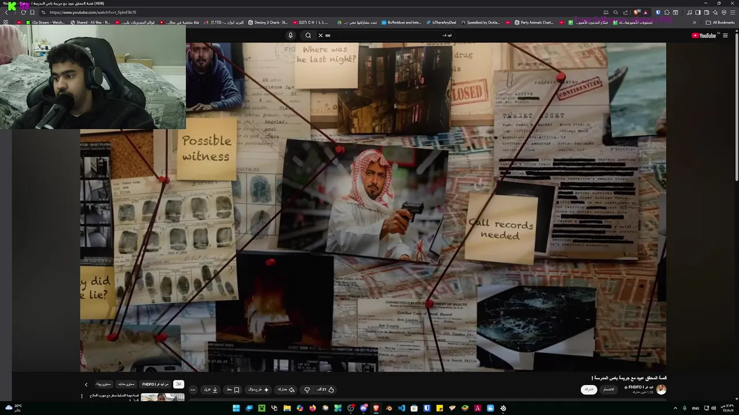Screen dimensions: 739x415
Task: Click the browser address bar URL
Action: pos(93,12)
